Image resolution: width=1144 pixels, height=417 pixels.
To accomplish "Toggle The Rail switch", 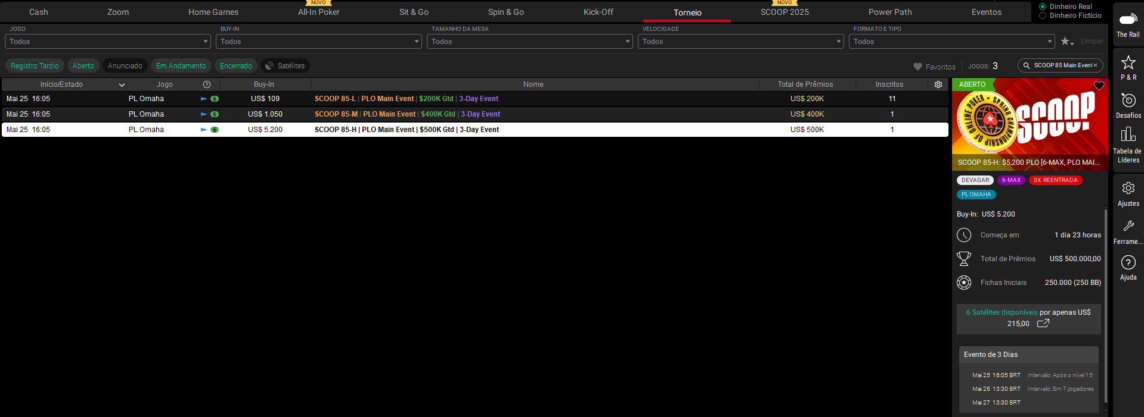I will pos(1128,19).
